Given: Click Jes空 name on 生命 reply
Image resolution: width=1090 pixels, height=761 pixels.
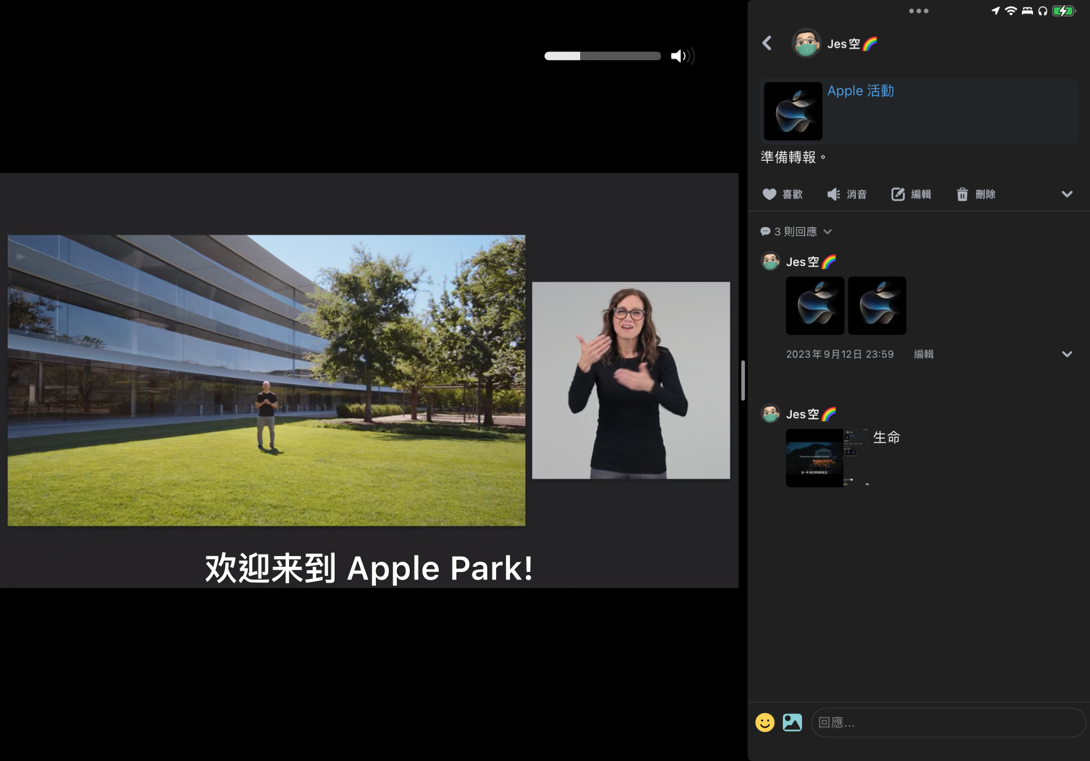Looking at the screenshot, I should point(811,414).
